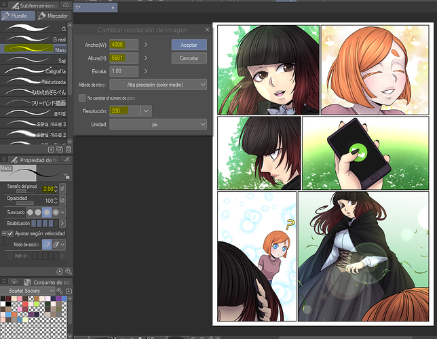Close the Cambiar resolución de imagen dialog

(x=206, y=30)
